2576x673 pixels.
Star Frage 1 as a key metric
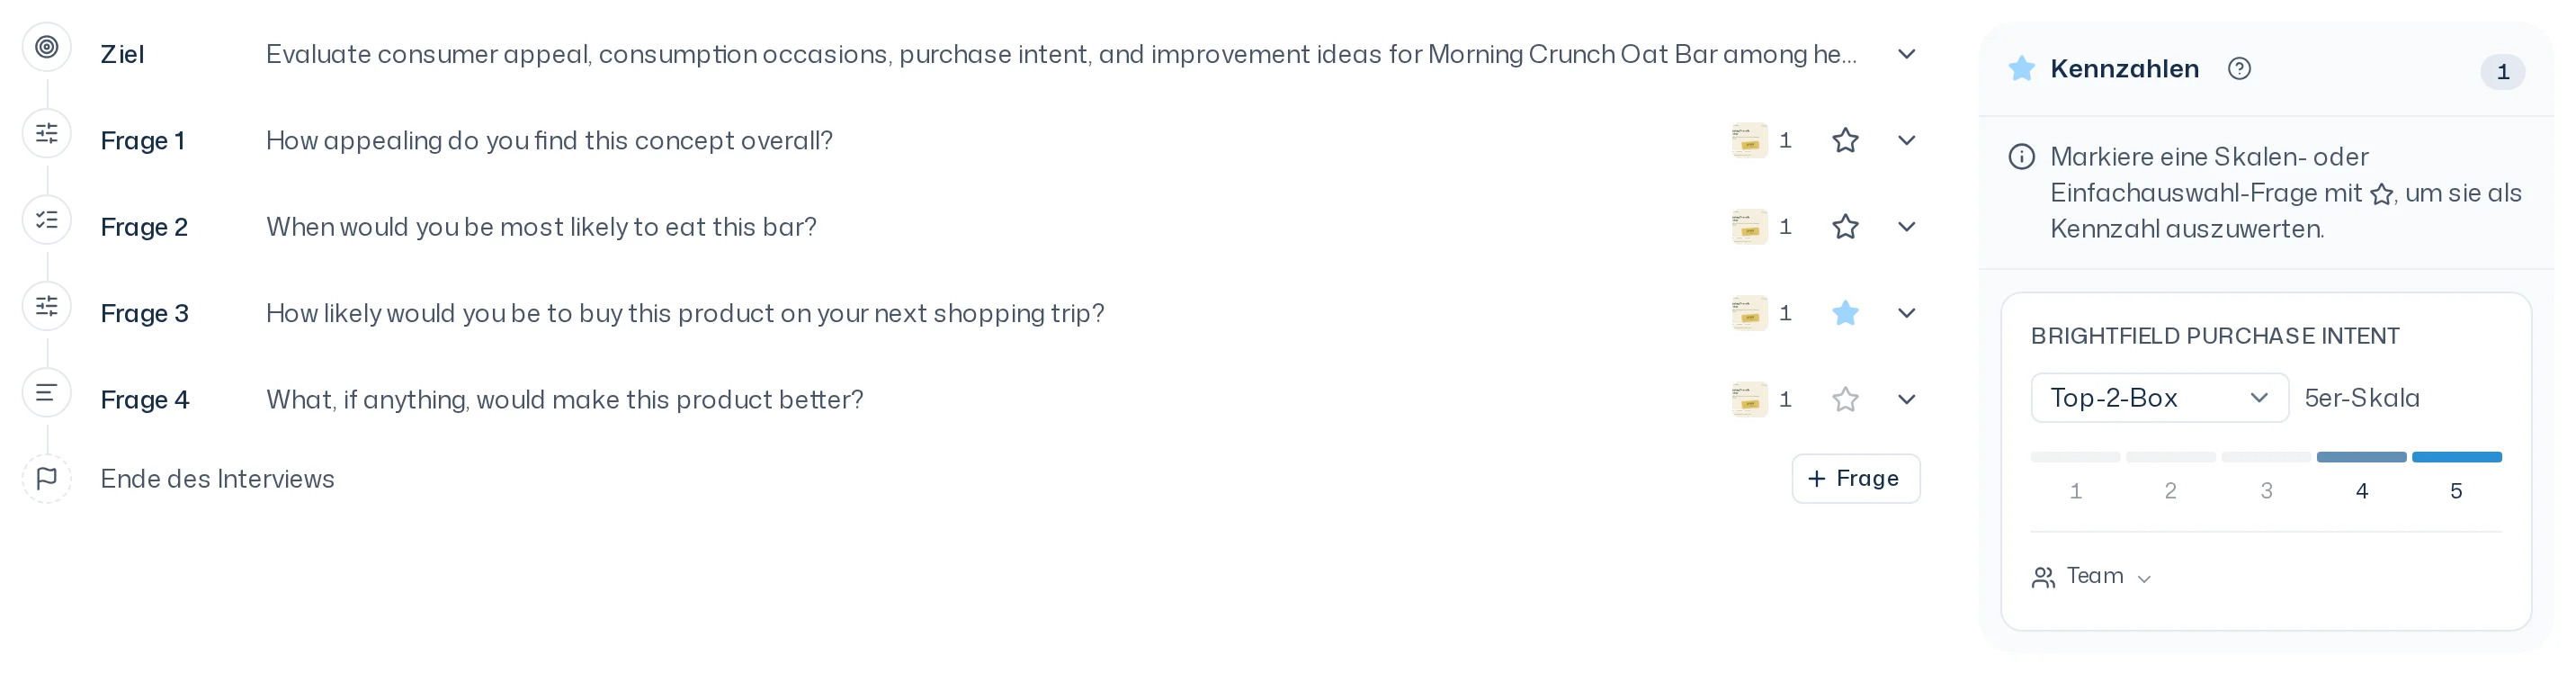click(x=1845, y=141)
